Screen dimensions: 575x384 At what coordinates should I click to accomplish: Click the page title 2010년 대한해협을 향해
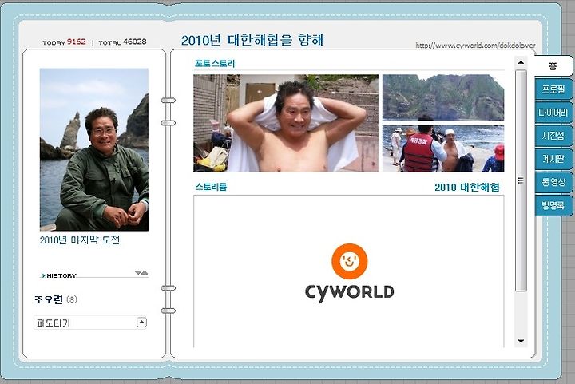(252, 40)
